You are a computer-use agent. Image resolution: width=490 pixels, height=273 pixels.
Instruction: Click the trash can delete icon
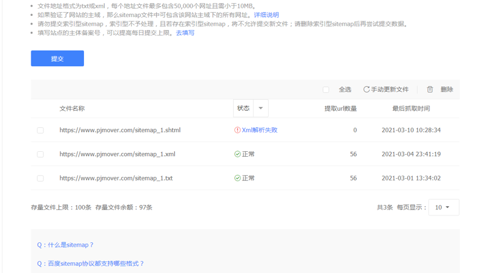[x=430, y=89]
